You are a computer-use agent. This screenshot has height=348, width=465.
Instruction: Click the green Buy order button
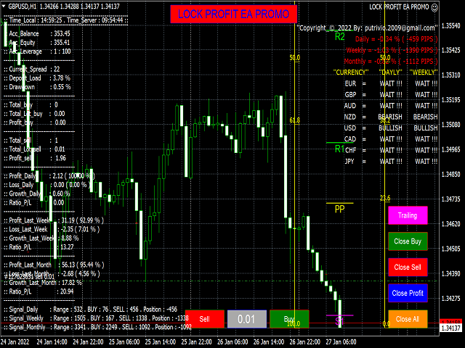pos(289,319)
